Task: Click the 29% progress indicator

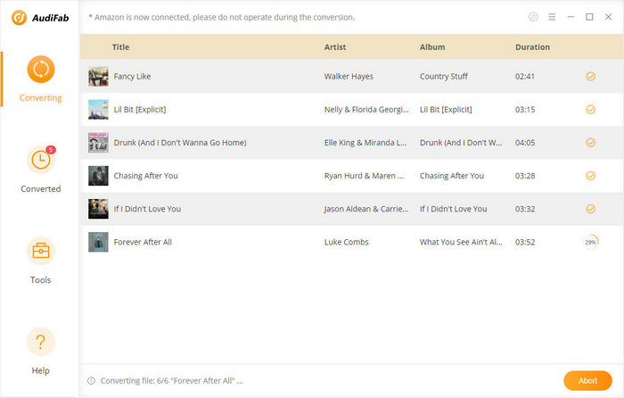Action: 590,242
